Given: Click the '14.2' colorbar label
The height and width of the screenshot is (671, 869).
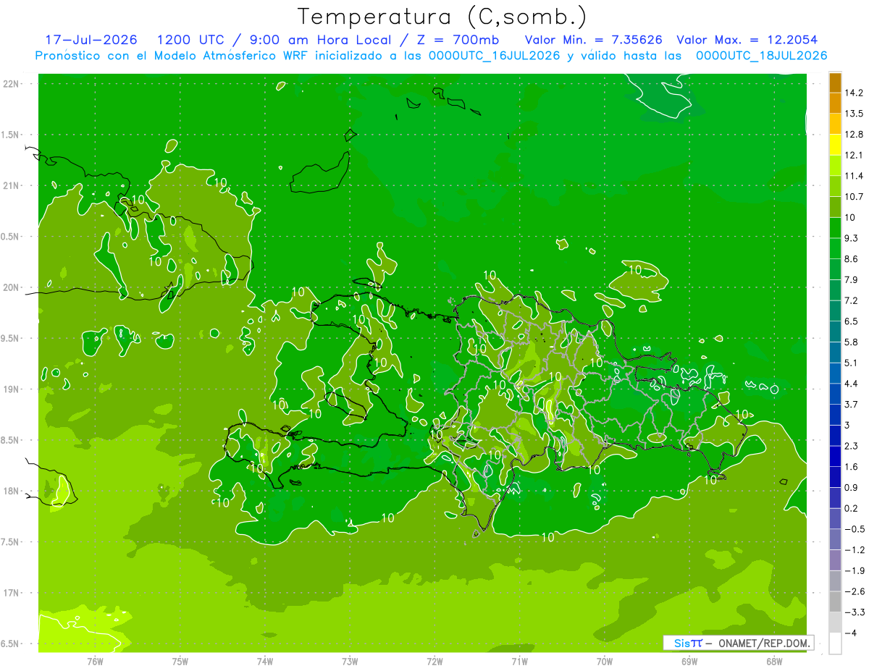Looking at the screenshot, I should click(x=855, y=93).
